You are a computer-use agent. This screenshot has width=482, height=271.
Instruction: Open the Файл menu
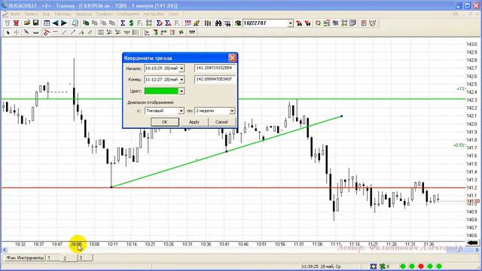pos(15,14)
